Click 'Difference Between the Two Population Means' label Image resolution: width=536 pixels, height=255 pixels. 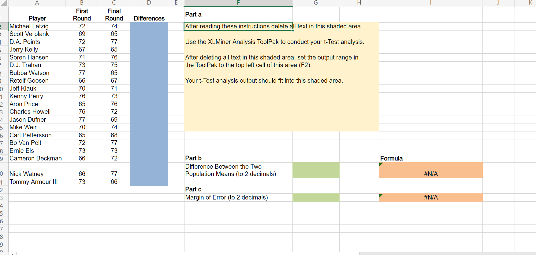231,170
